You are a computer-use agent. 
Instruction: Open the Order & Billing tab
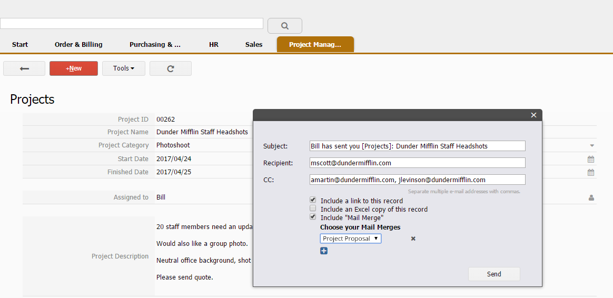(78, 45)
